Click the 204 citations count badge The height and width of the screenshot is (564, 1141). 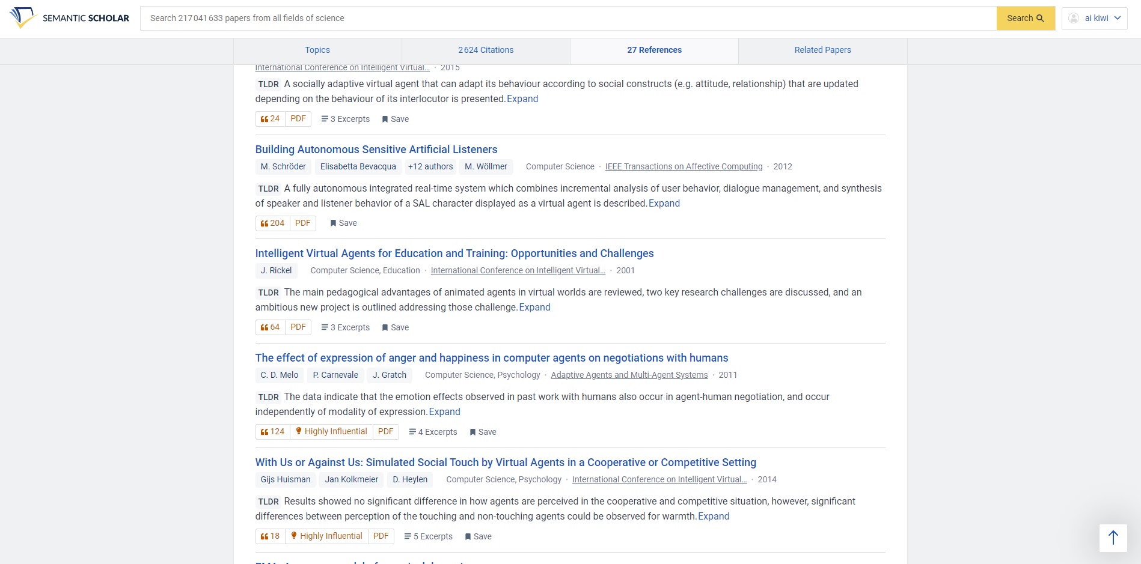coord(273,223)
